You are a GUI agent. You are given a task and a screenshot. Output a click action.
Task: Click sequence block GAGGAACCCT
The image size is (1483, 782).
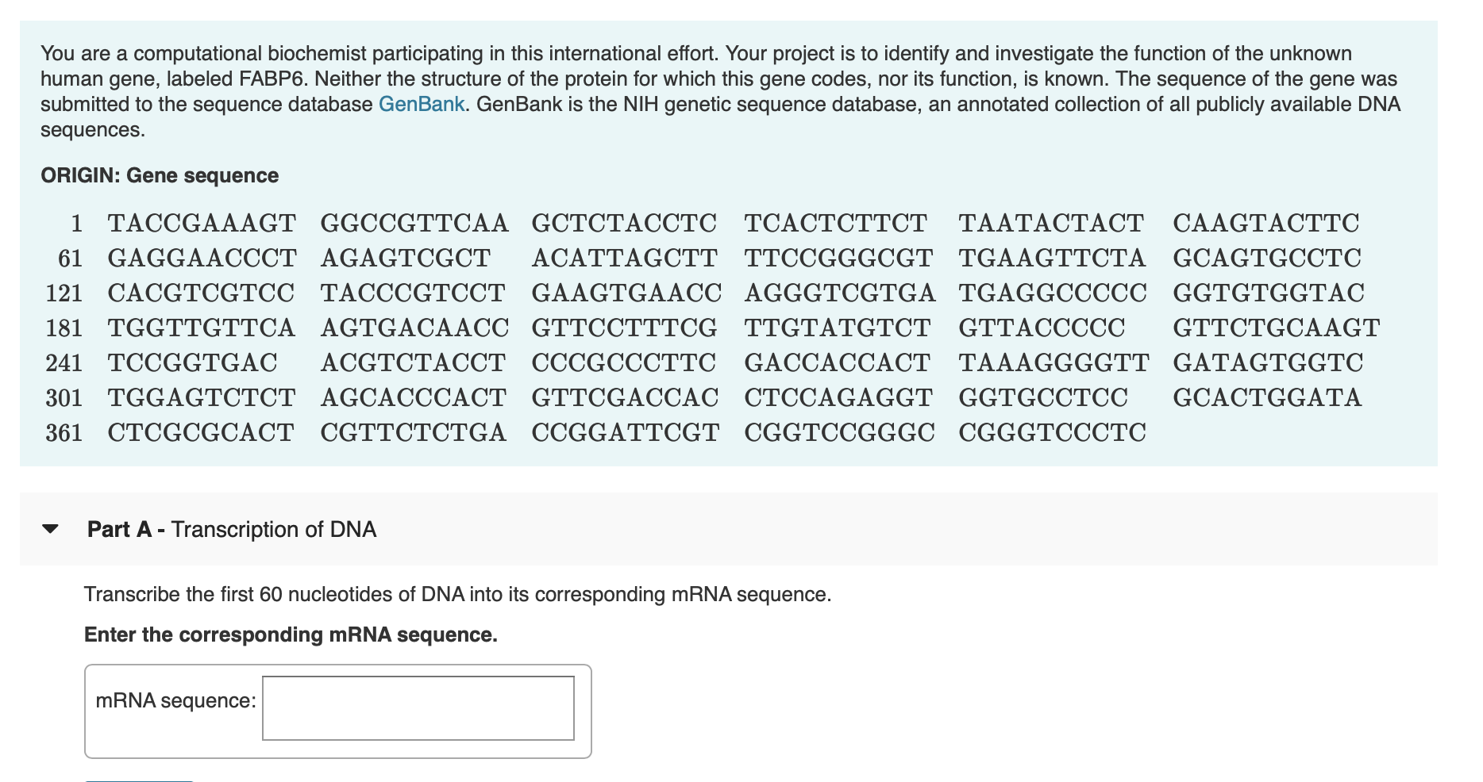[x=202, y=258]
